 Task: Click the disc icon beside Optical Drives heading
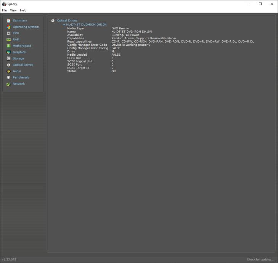(53, 21)
